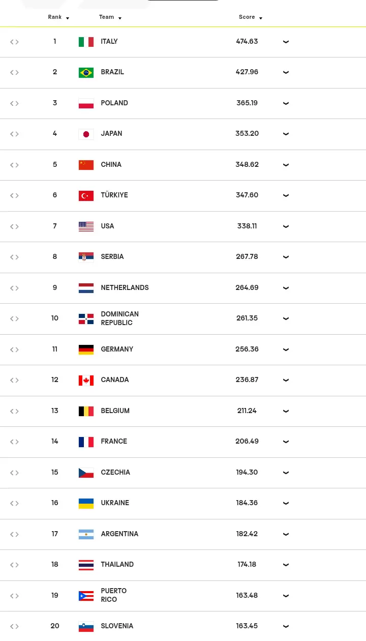Expand Slovenia's row details chevron

[x=286, y=626]
